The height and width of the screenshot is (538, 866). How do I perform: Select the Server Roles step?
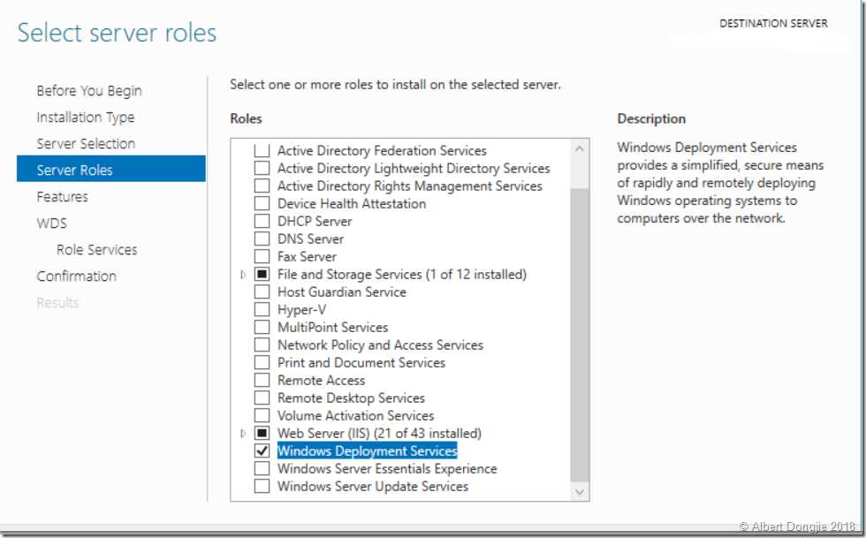click(111, 169)
